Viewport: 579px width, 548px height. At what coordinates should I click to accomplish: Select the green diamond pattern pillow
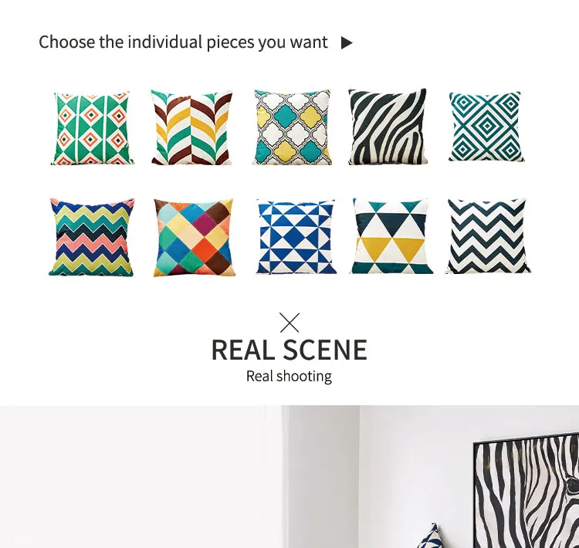pyautogui.click(x=92, y=128)
